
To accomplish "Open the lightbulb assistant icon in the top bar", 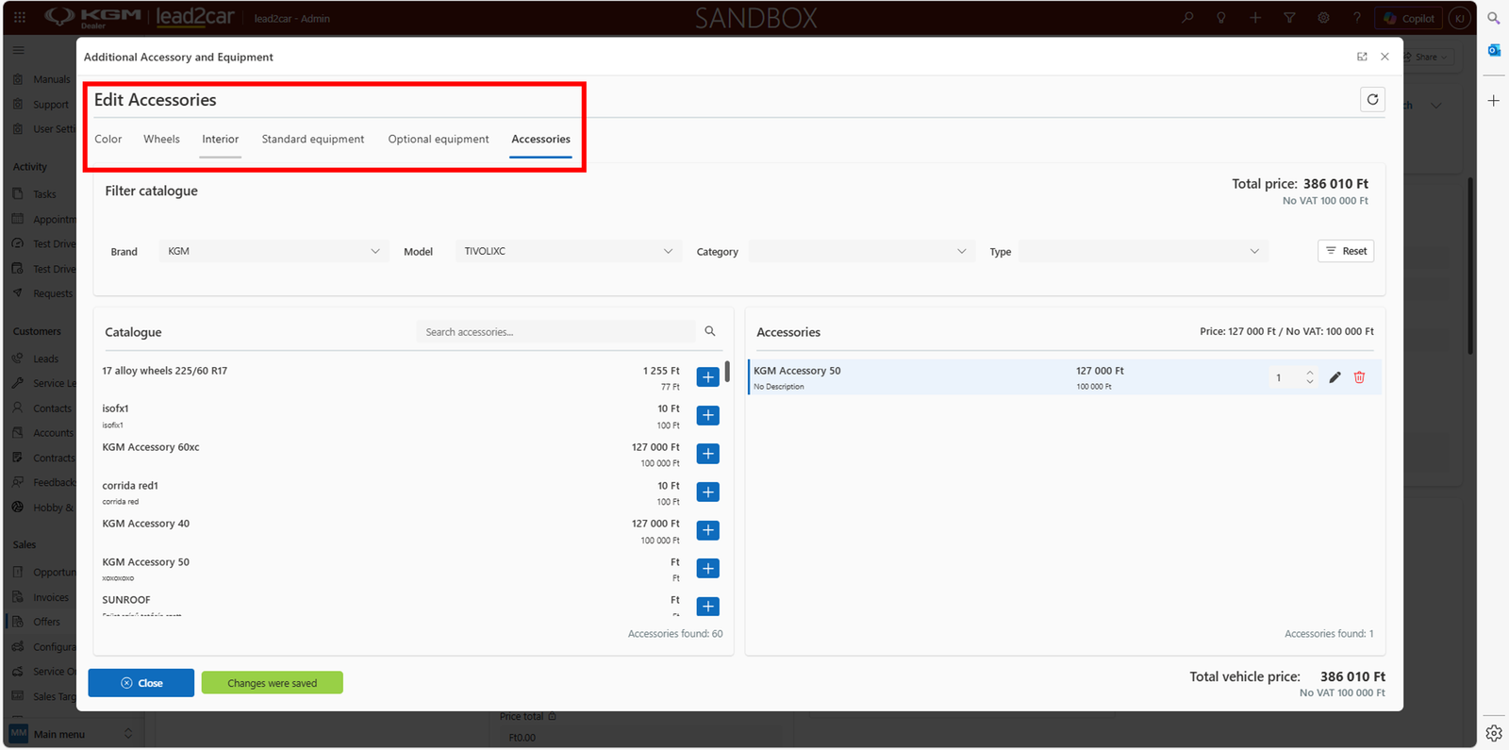I will [1221, 18].
